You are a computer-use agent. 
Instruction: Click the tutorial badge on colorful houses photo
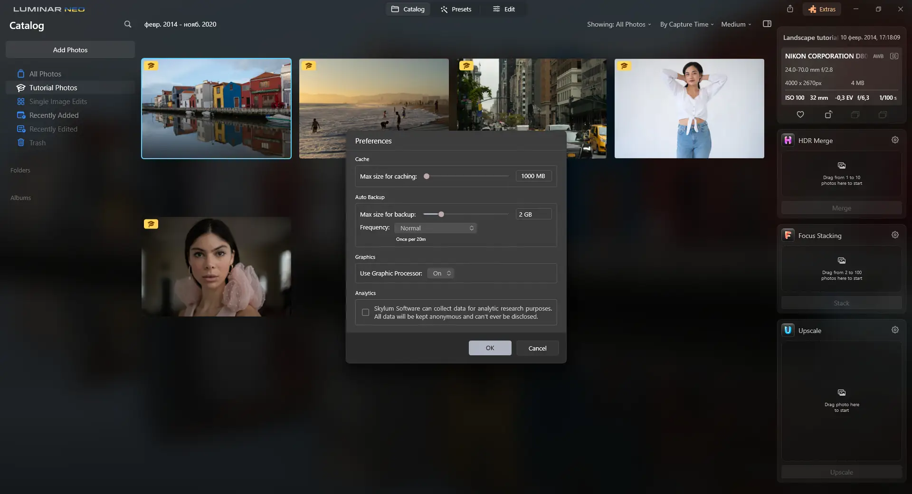[x=151, y=66]
